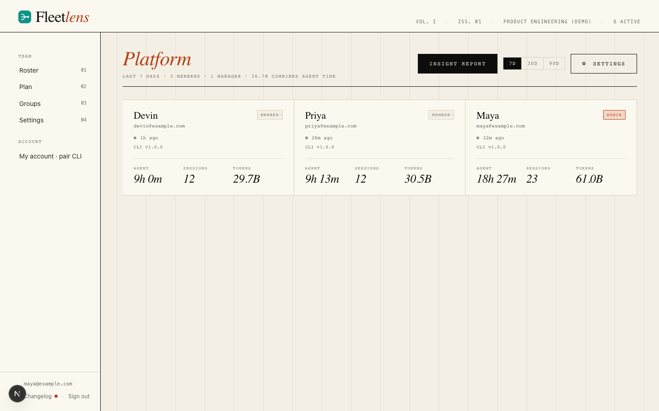Open Maya's member card

[x=551, y=148]
